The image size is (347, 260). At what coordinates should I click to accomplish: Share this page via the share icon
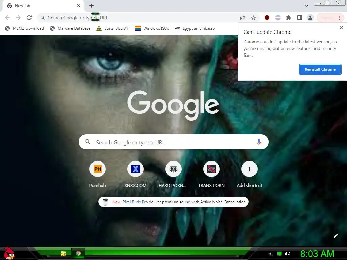click(243, 18)
